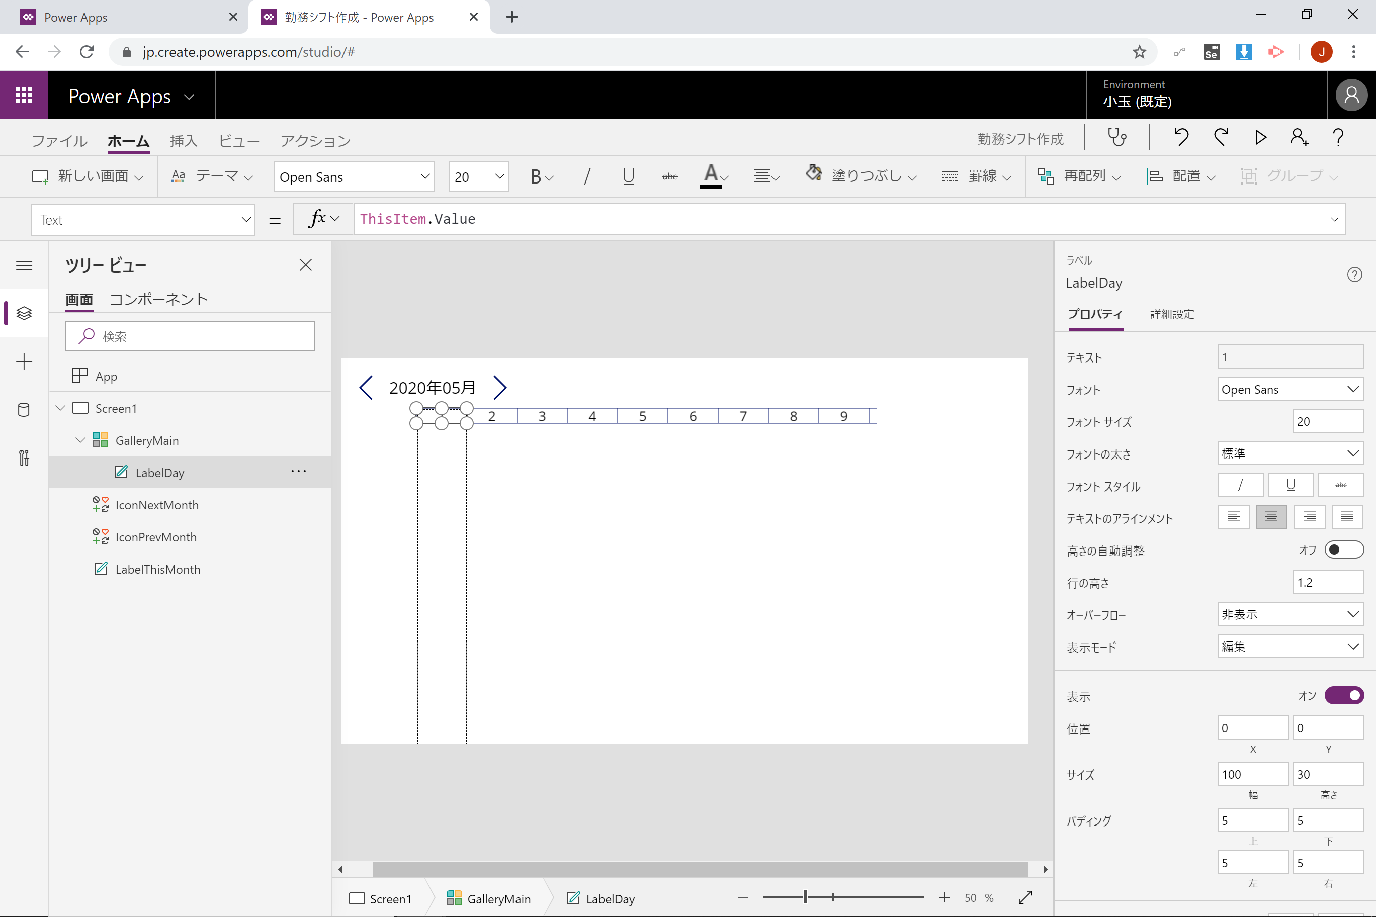Screen dimensions: 1376x917
Task: Click the tree view 検索 search field
Action: (x=190, y=336)
